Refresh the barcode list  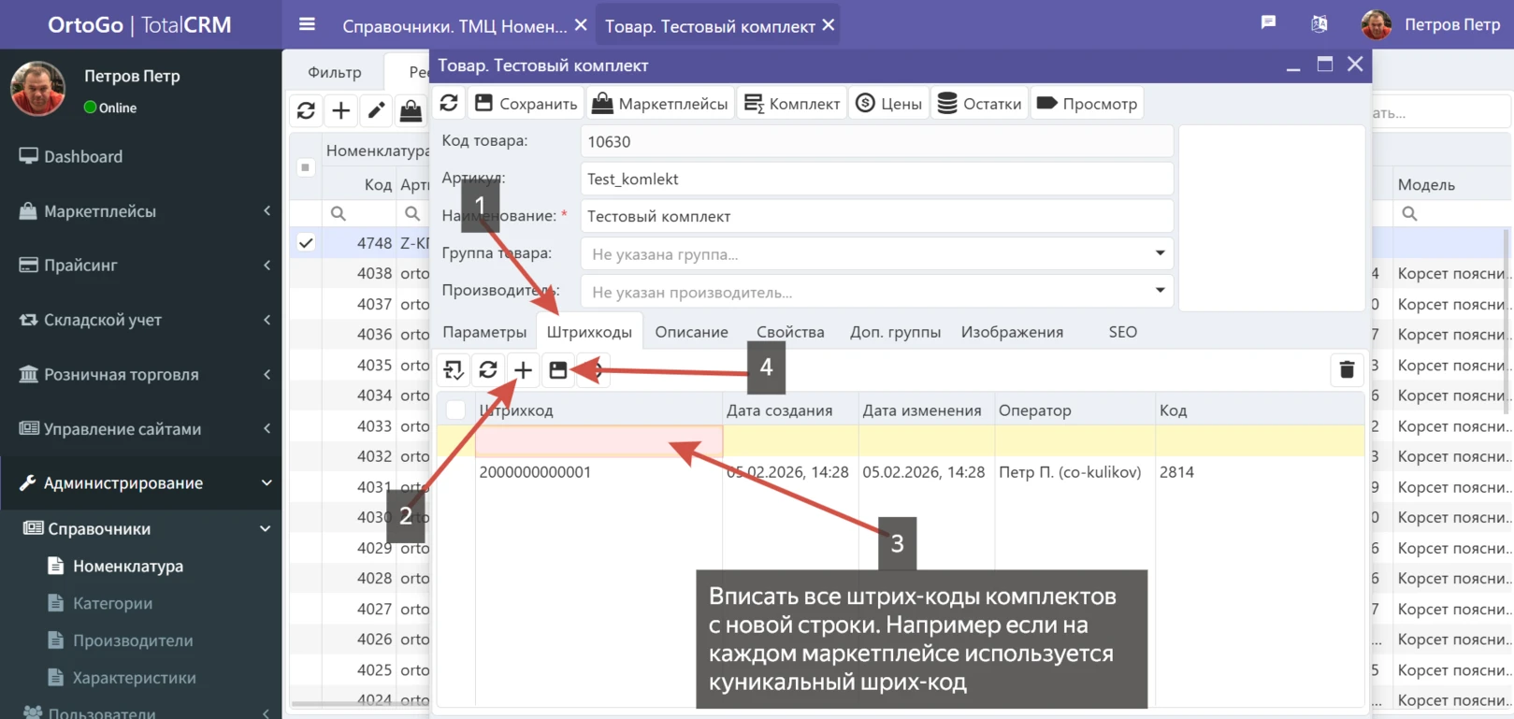tap(488, 370)
